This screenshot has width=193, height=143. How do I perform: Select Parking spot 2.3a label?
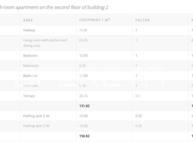[x=36, y=116]
